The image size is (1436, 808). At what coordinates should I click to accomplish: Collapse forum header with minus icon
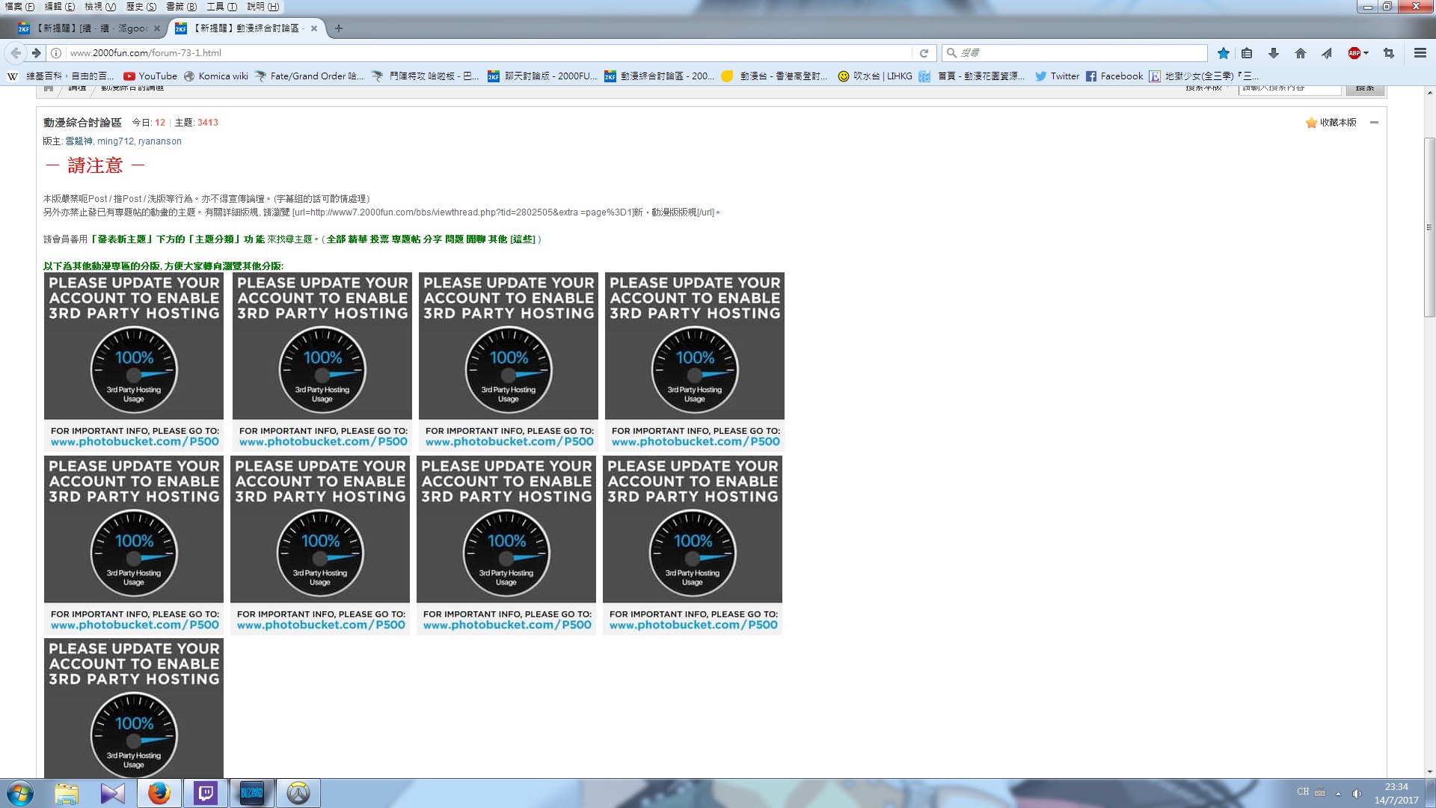(x=1374, y=123)
